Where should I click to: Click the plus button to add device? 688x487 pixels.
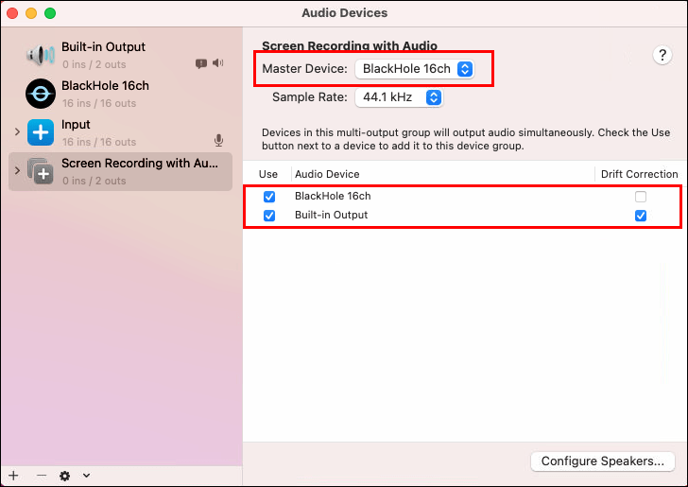point(13,476)
